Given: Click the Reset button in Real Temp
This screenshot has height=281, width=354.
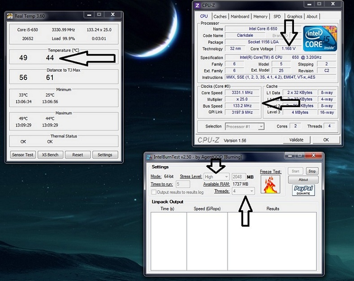Looking at the screenshot, I should point(78,155).
